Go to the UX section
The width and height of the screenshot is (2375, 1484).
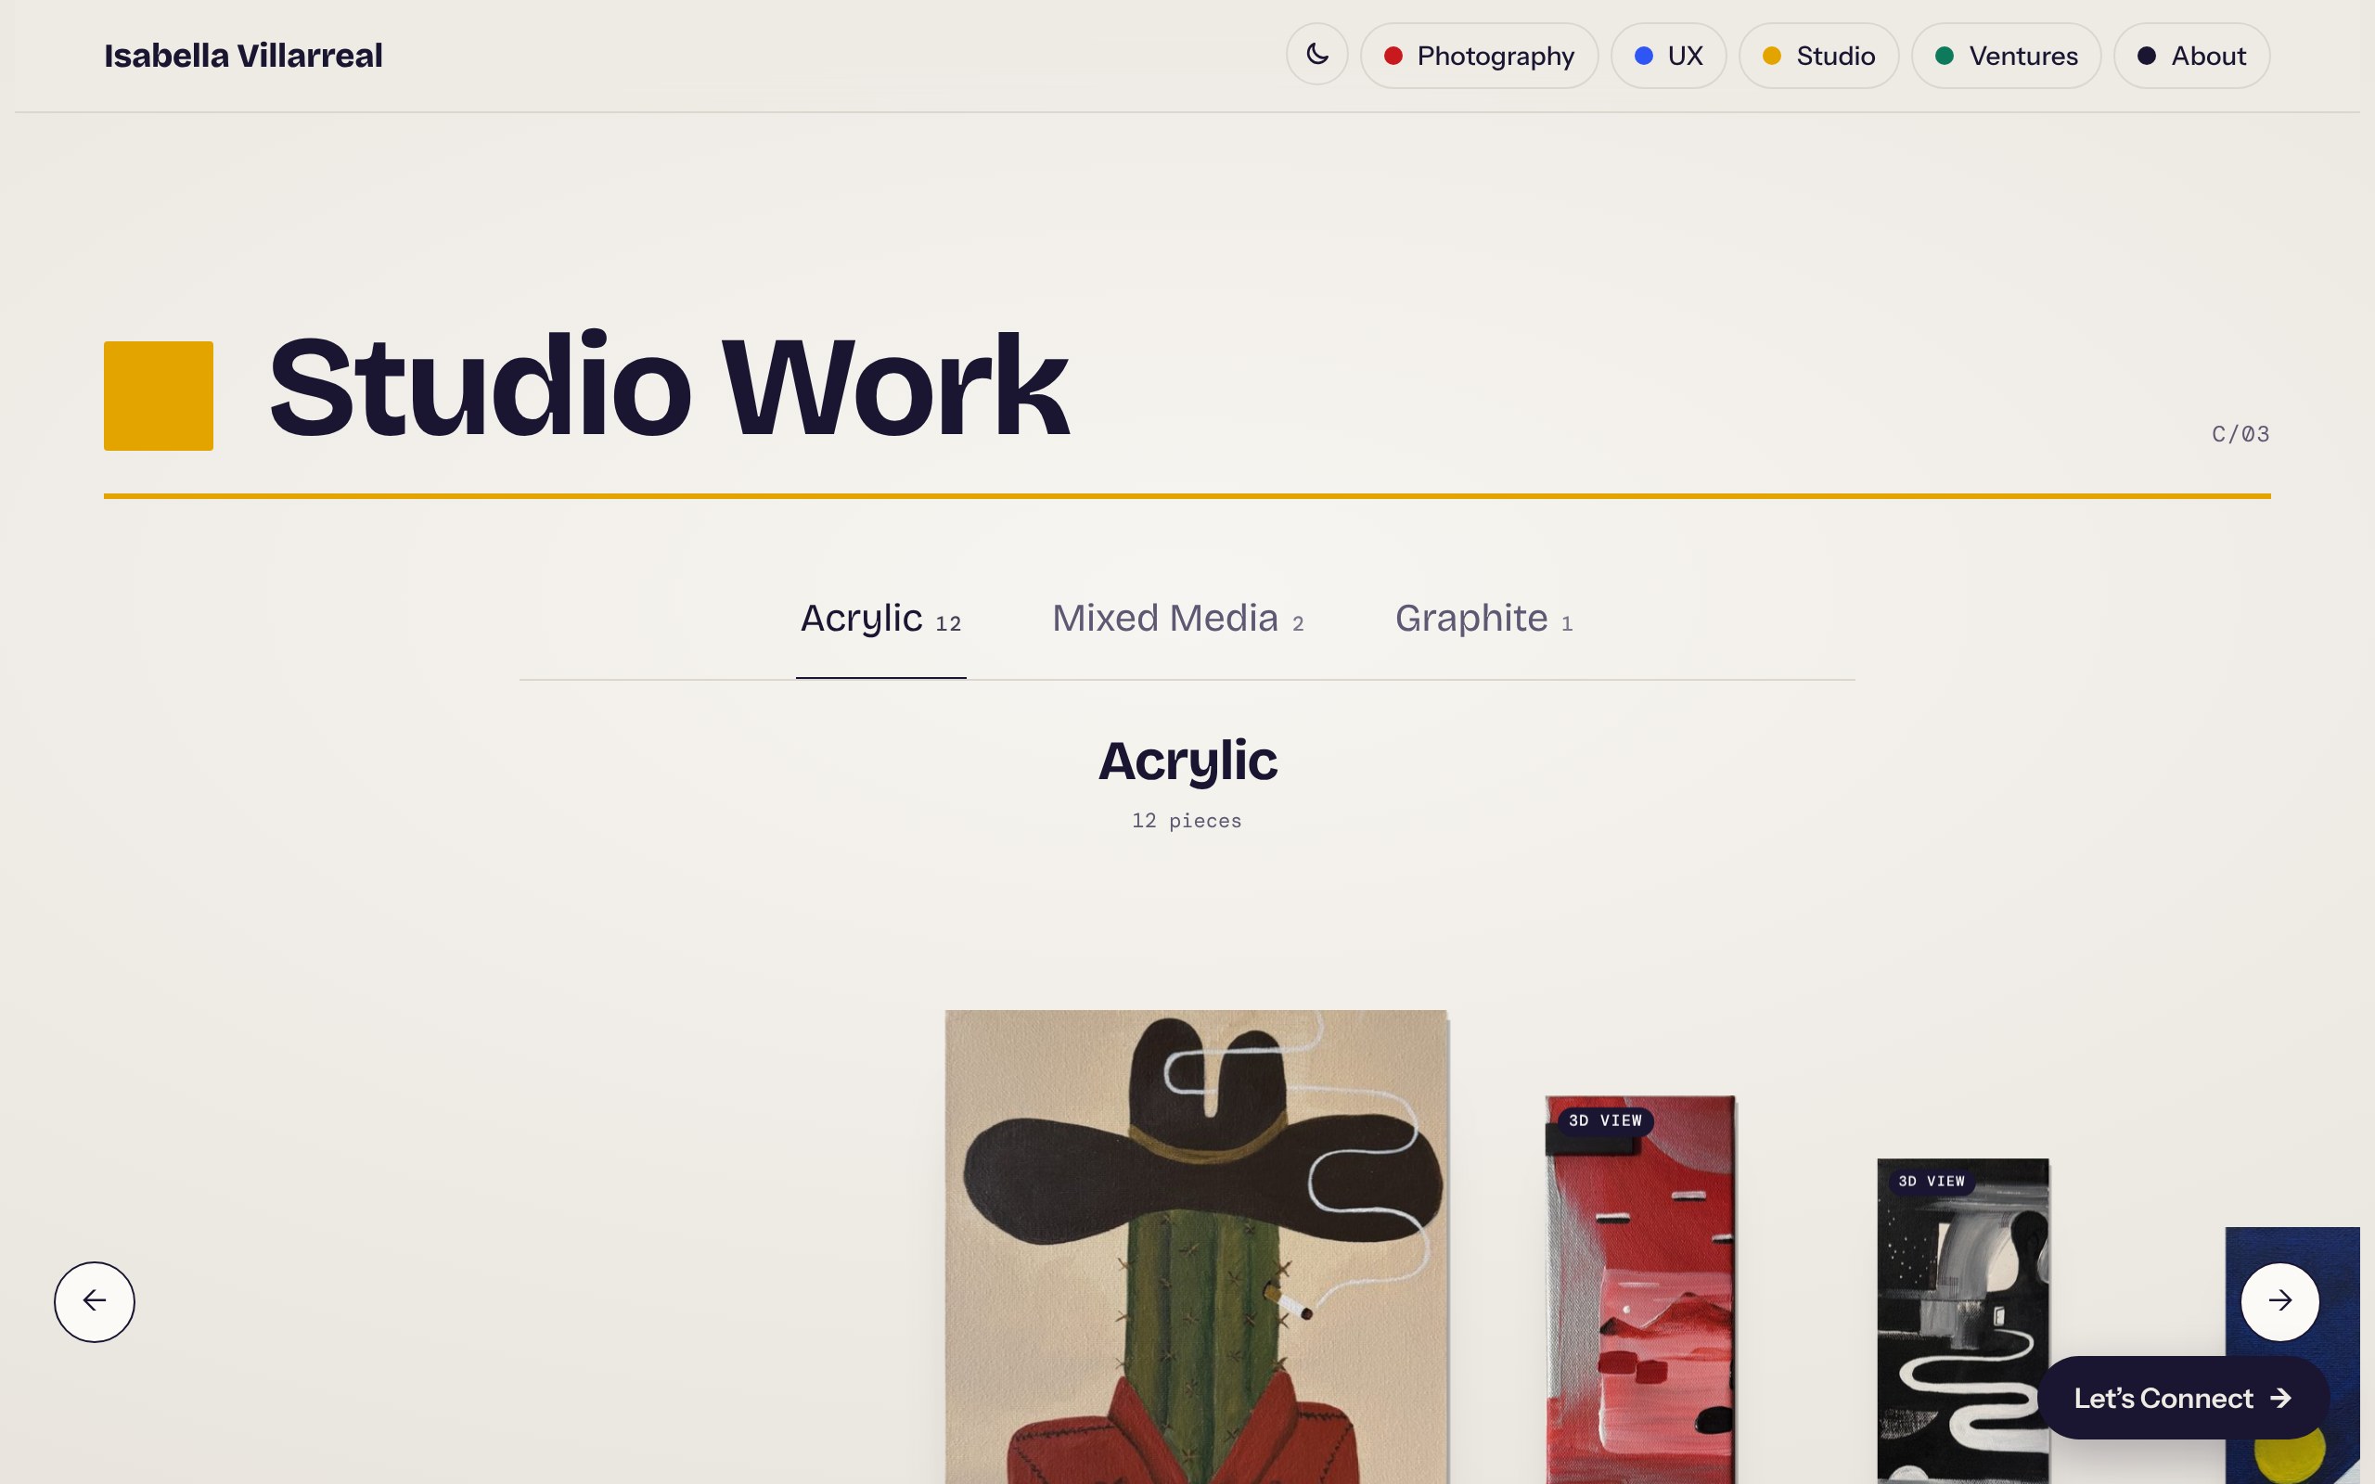(1668, 56)
